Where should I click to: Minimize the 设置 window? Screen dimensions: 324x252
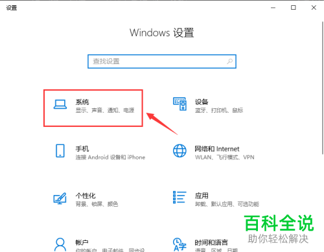(x=273, y=8)
